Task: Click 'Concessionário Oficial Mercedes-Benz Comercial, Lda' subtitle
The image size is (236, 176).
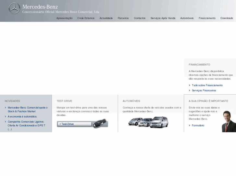Action: (61, 12)
